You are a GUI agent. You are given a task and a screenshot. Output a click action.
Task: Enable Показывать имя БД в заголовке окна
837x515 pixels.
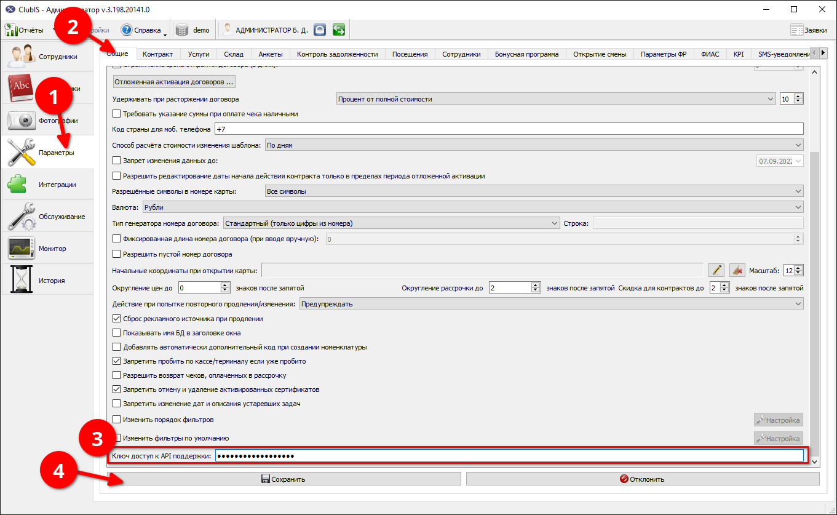click(x=117, y=333)
